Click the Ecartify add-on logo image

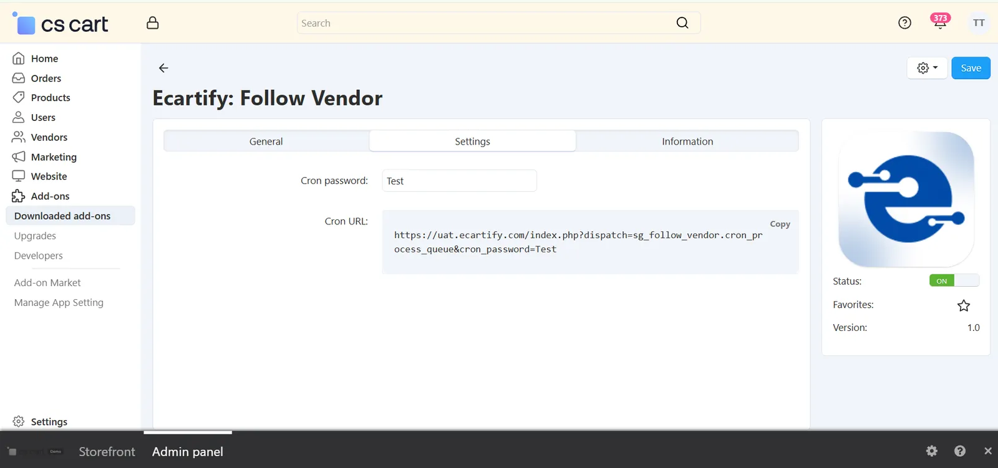906,199
